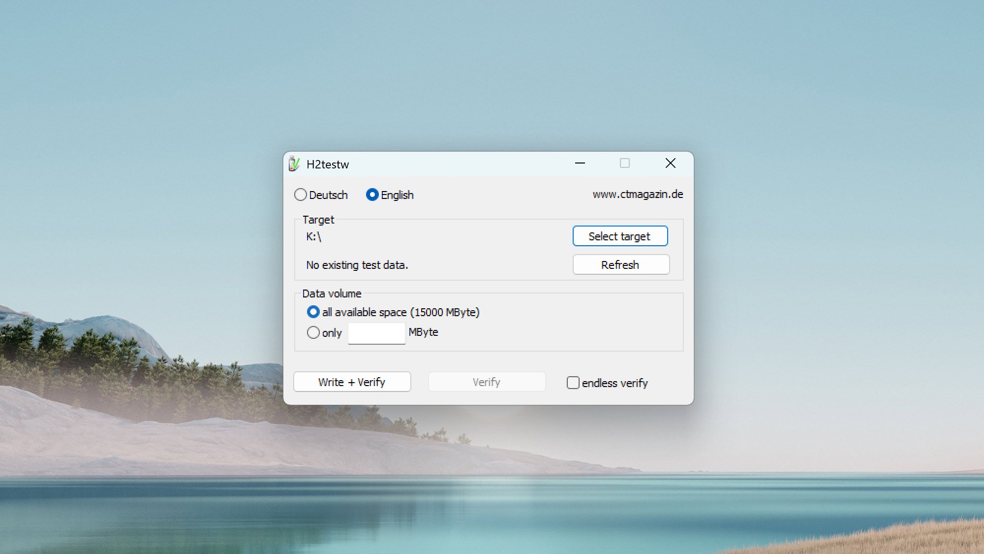Select the 'only' data volume option
This screenshot has width=984, height=554.
pyautogui.click(x=313, y=333)
